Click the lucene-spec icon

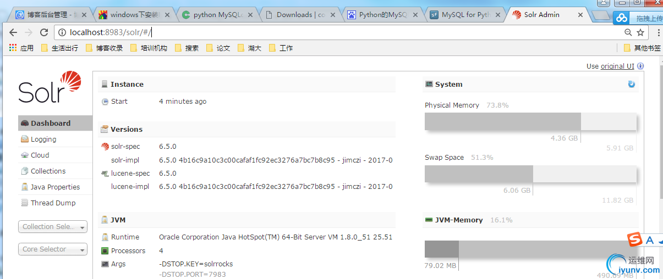(x=105, y=174)
